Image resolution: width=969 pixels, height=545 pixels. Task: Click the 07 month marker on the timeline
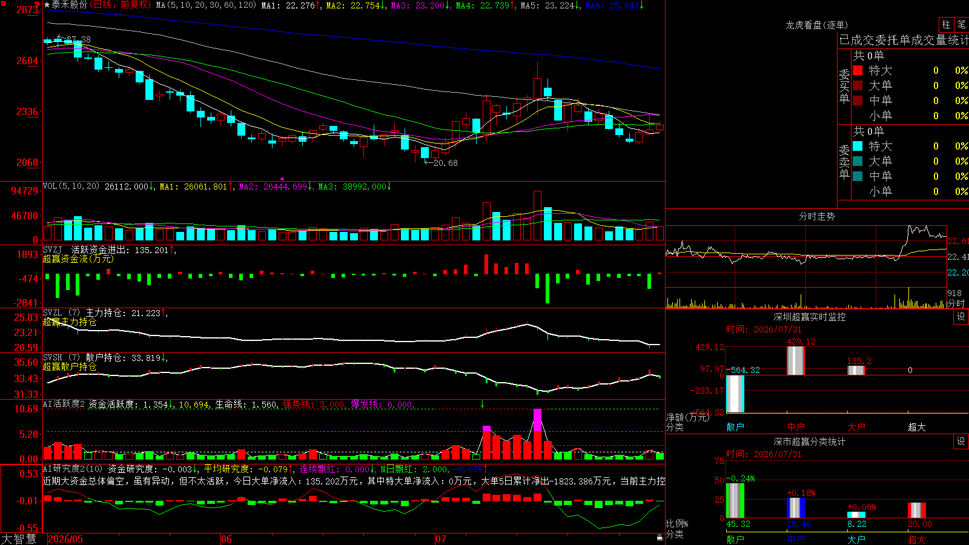click(441, 539)
